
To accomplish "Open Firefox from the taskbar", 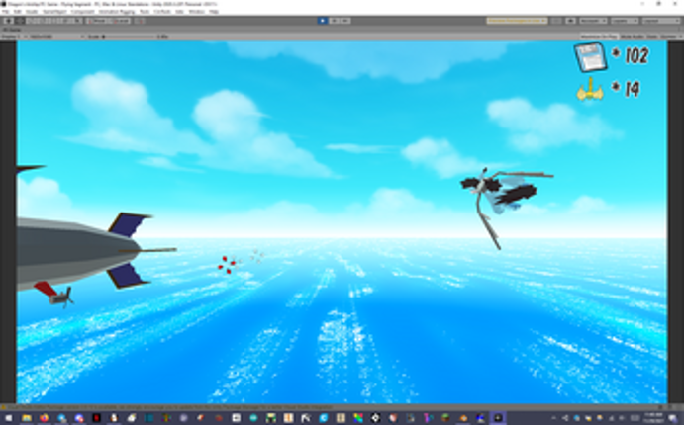I will click(x=45, y=418).
